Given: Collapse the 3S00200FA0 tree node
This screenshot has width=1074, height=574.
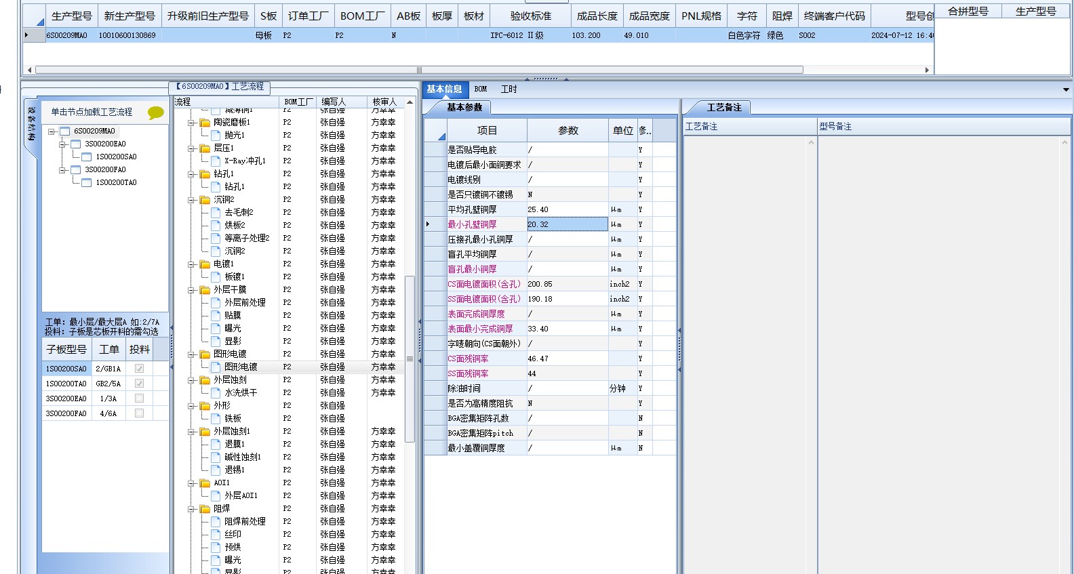Looking at the screenshot, I should (62, 170).
